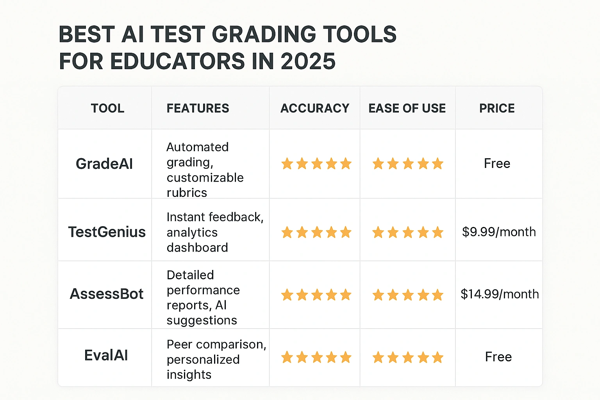The width and height of the screenshot is (600, 400).
Task: Click the EASE OF USE column header
Action: pyautogui.click(x=407, y=108)
